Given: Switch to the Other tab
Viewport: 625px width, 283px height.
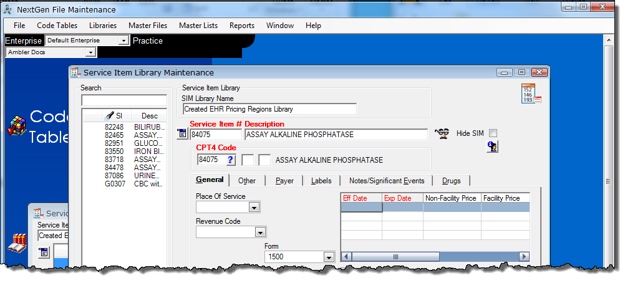Looking at the screenshot, I should pos(247,181).
